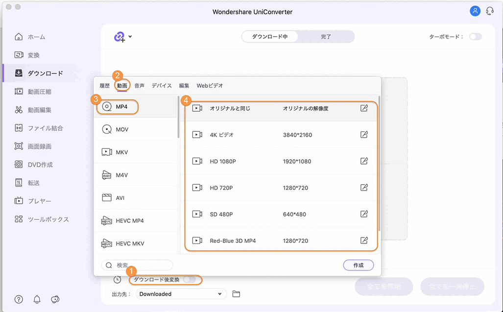The width and height of the screenshot is (503, 312).
Task: Select the MKV format
Action: (x=135, y=152)
